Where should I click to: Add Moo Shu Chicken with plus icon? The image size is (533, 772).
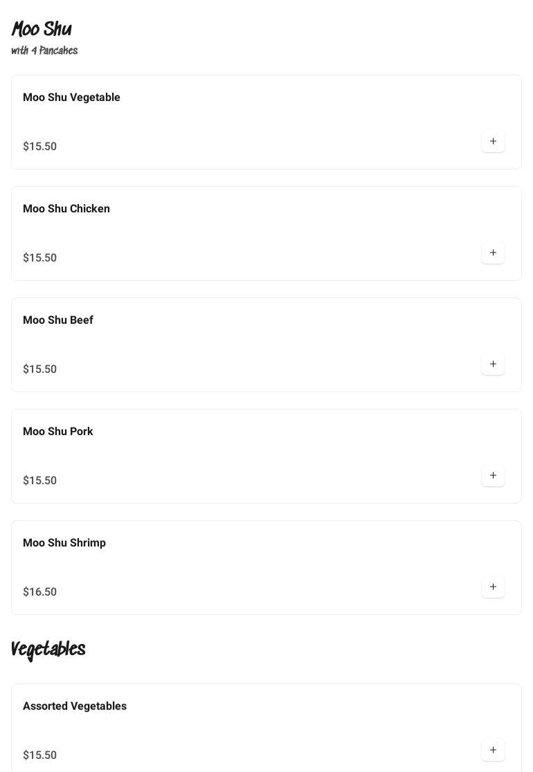pyautogui.click(x=493, y=253)
